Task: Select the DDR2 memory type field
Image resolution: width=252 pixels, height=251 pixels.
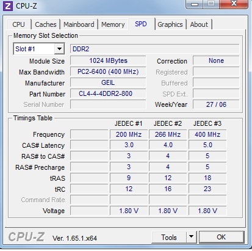Action: pos(154,49)
